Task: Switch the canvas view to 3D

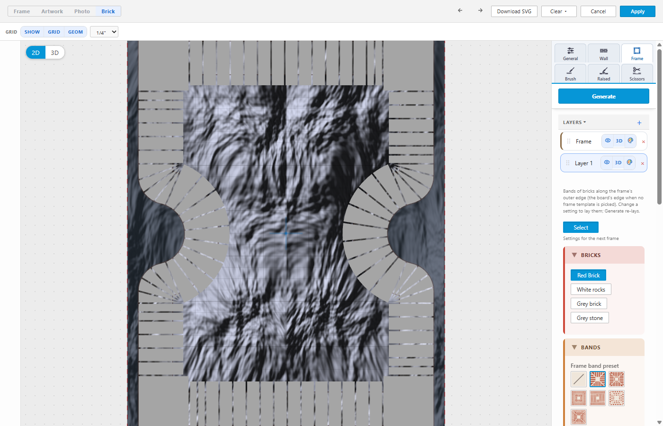Action: (x=55, y=53)
